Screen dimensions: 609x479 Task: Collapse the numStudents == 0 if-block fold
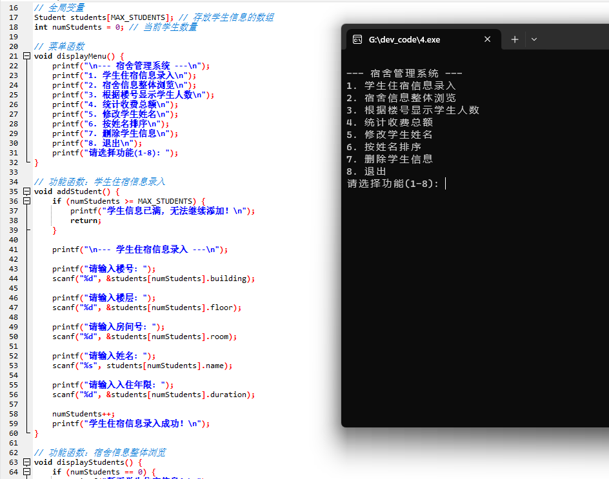pos(27,472)
